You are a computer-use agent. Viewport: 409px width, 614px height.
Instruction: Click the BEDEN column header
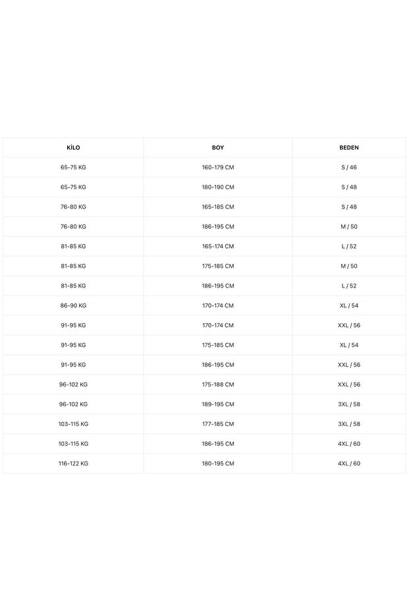tap(348, 148)
